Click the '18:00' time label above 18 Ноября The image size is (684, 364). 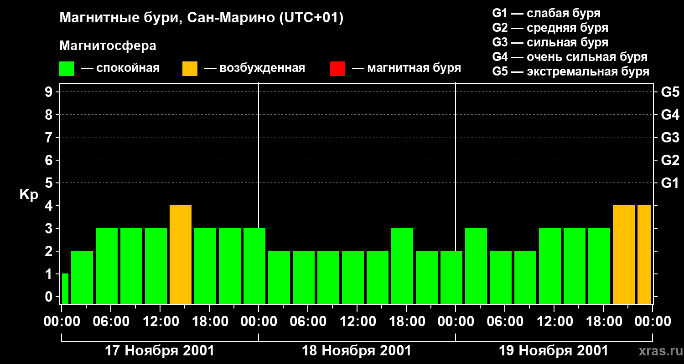pos(406,321)
